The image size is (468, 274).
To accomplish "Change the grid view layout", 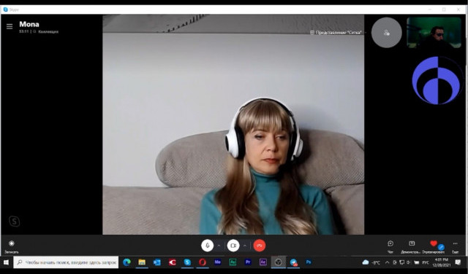I will click(x=336, y=32).
